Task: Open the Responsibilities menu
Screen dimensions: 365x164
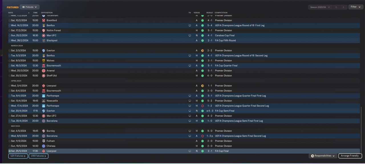Action: pos(323,156)
